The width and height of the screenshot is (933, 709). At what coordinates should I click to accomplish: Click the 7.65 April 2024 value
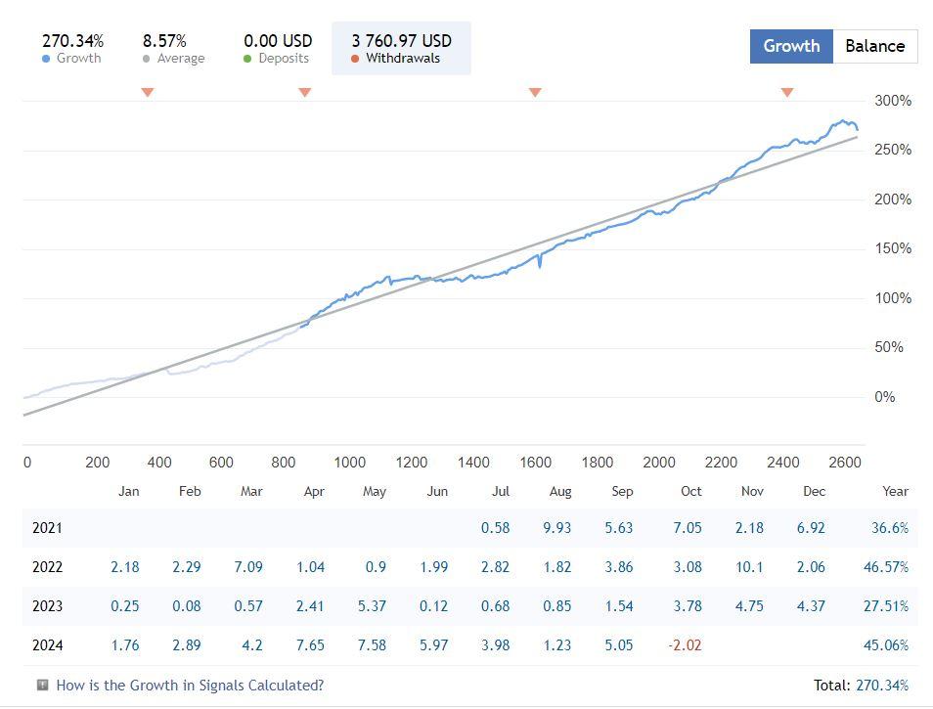310,645
